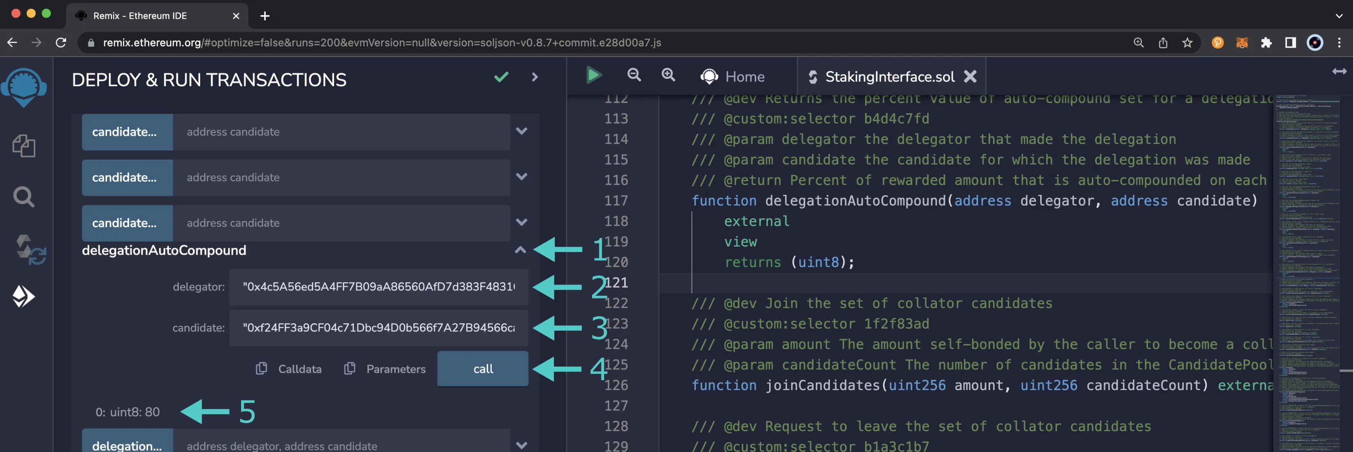This screenshot has height=452, width=1353.
Task: Open orange P browser extension
Action: [x=1217, y=43]
